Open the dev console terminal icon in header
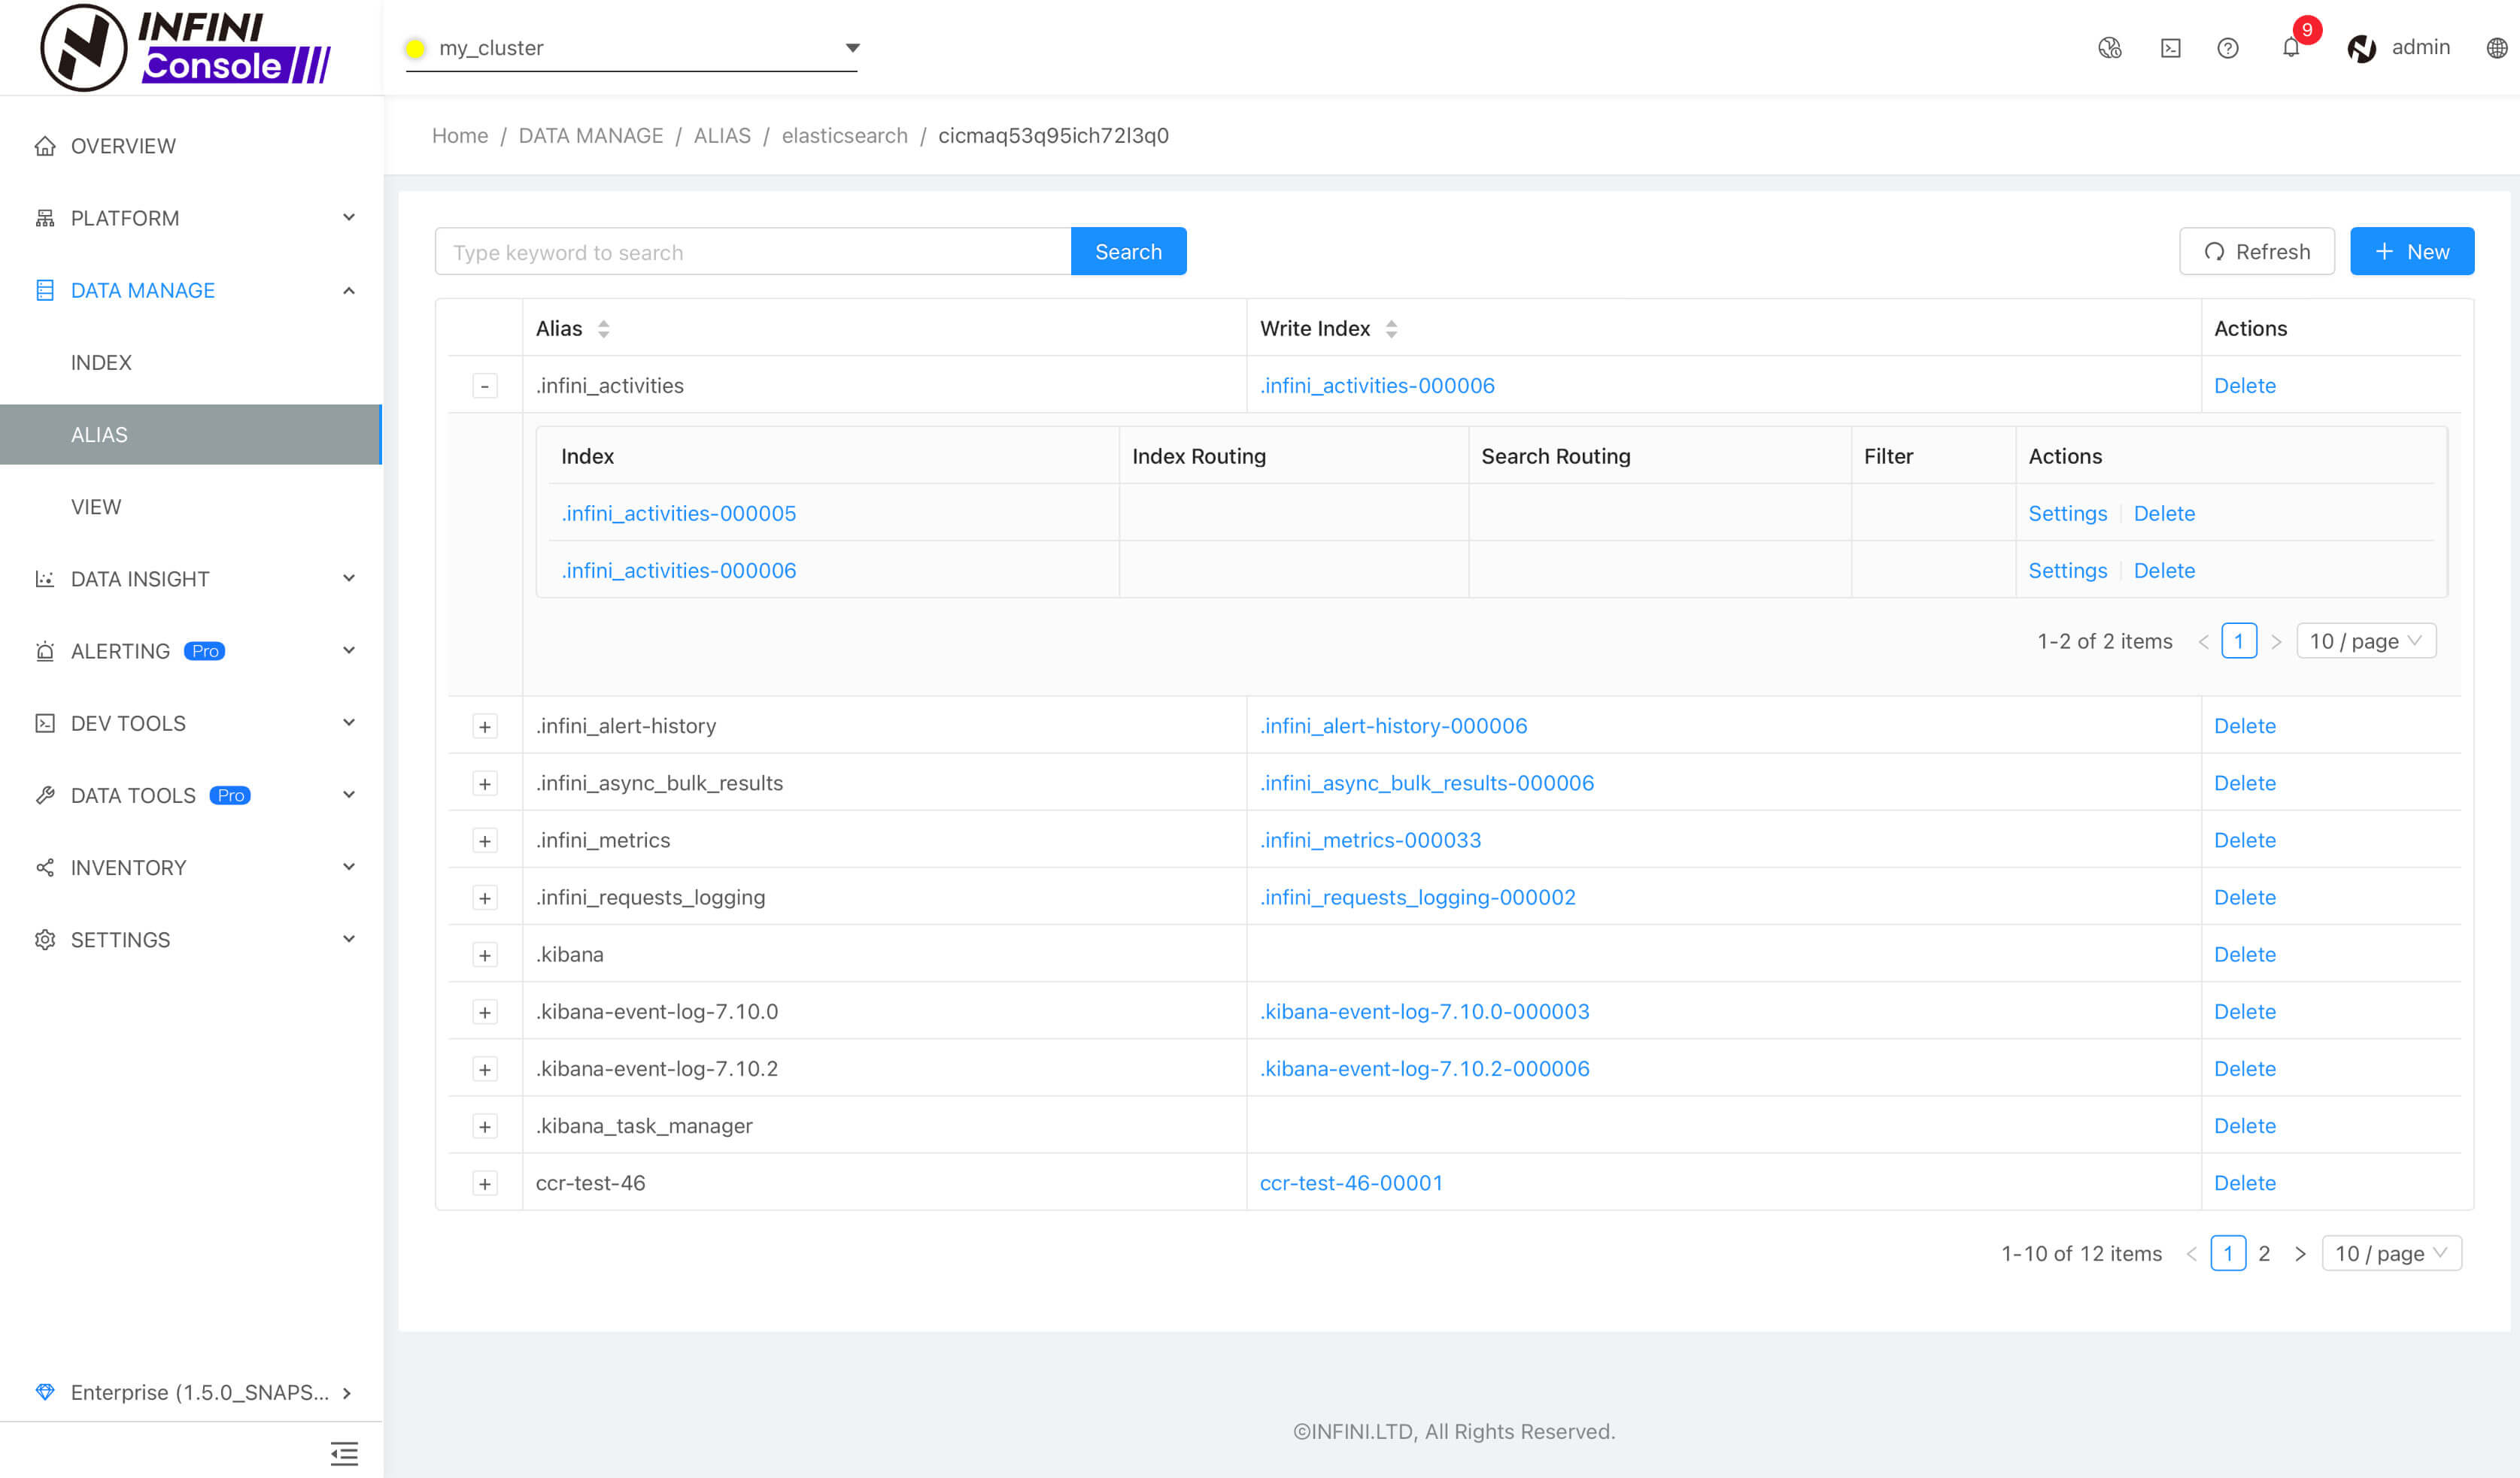Viewport: 2520px width, 1478px height. (2170, 48)
